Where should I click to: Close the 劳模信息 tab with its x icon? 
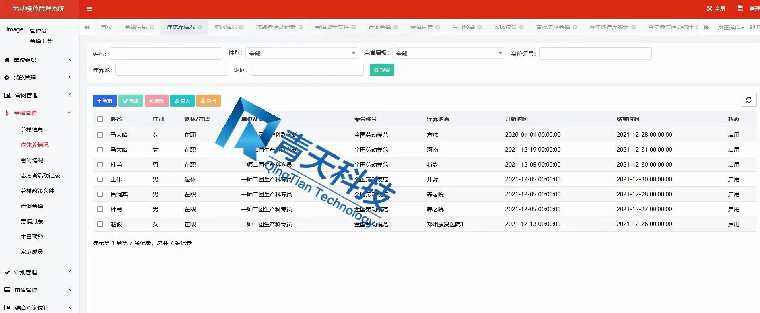click(x=152, y=27)
